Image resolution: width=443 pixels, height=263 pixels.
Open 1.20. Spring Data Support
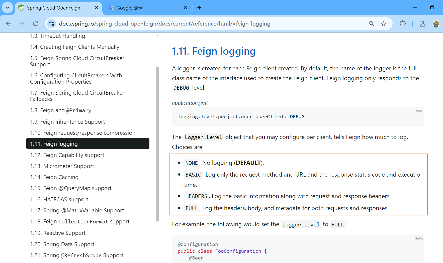click(62, 244)
